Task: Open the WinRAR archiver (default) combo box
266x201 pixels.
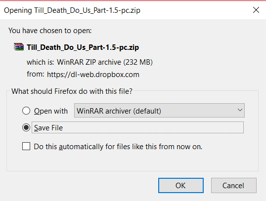Action: [x=159, y=110]
